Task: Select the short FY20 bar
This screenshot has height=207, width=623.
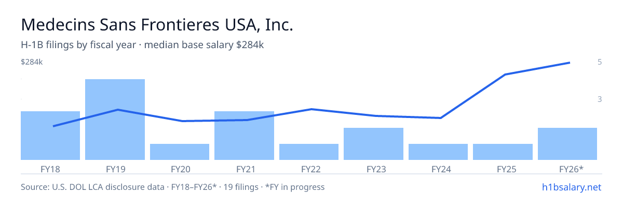Action: tap(180, 152)
